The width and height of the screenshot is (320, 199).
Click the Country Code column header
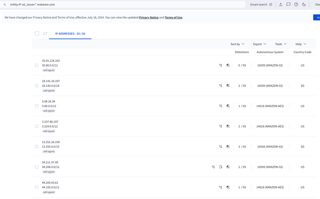tap(303, 52)
